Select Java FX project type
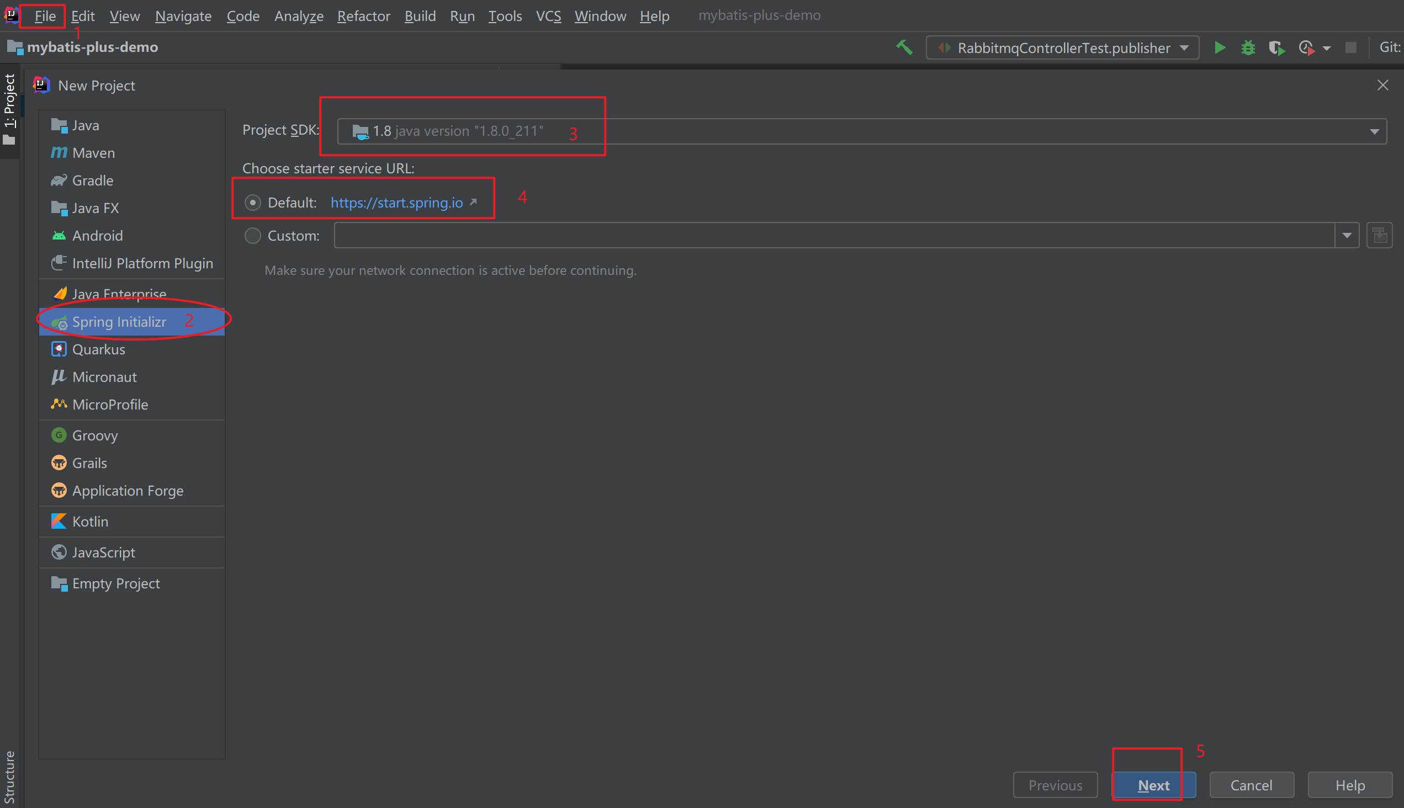1404x808 pixels. coord(132,208)
